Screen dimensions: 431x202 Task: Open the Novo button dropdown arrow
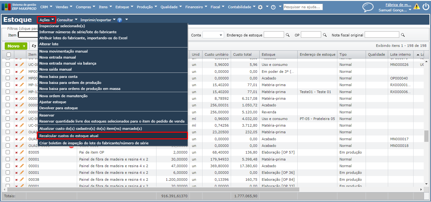pyautogui.click(x=24, y=46)
